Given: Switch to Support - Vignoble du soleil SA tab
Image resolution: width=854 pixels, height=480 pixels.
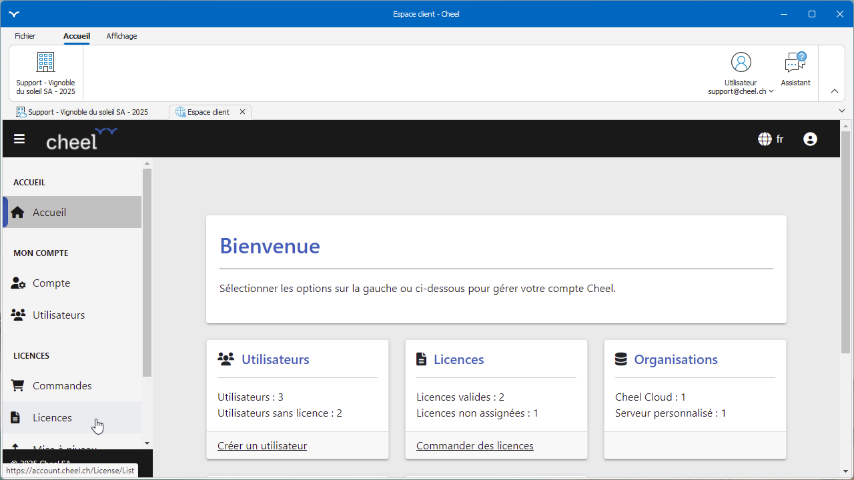Looking at the screenshot, I should coord(82,112).
